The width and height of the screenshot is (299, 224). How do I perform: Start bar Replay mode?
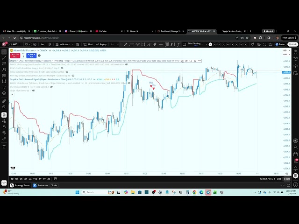(101, 44)
